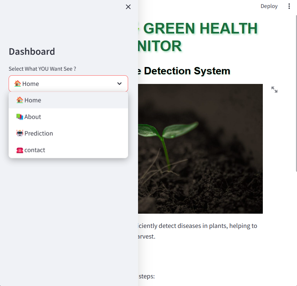This screenshot has width=297, height=286.
Task: Dismiss the sidebar using the X icon
Action: coord(128,7)
